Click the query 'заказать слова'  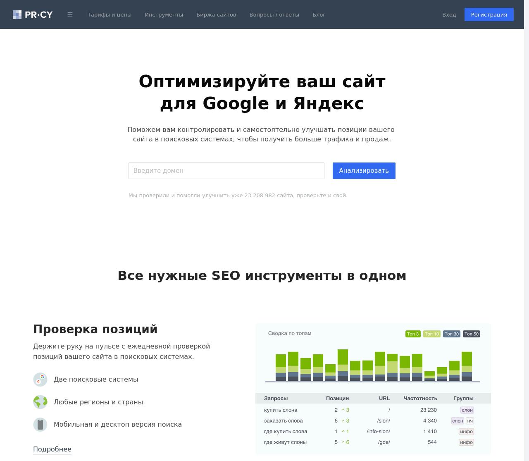click(284, 421)
